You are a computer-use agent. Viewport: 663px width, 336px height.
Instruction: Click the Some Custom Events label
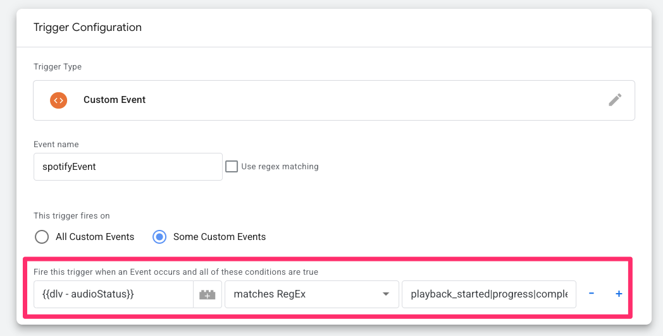pyautogui.click(x=220, y=237)
